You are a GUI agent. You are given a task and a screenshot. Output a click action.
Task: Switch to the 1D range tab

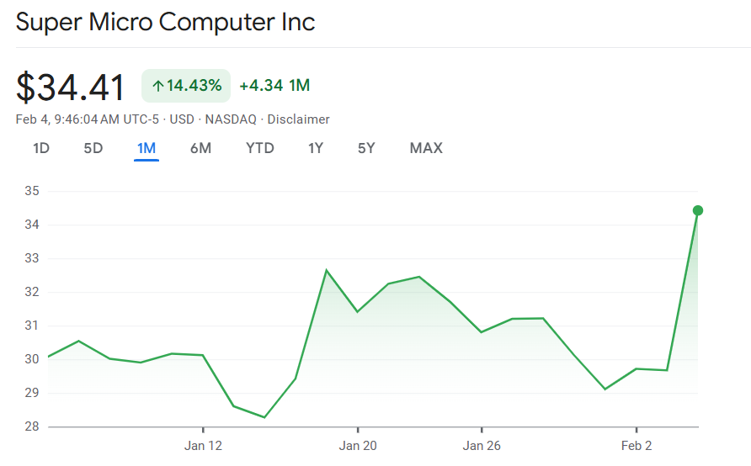click(41, 149)
